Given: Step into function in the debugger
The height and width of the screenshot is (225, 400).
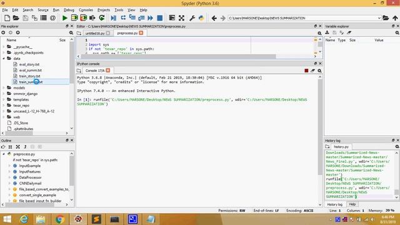Looking at the screenshot, I should click(x=132, y=18).
